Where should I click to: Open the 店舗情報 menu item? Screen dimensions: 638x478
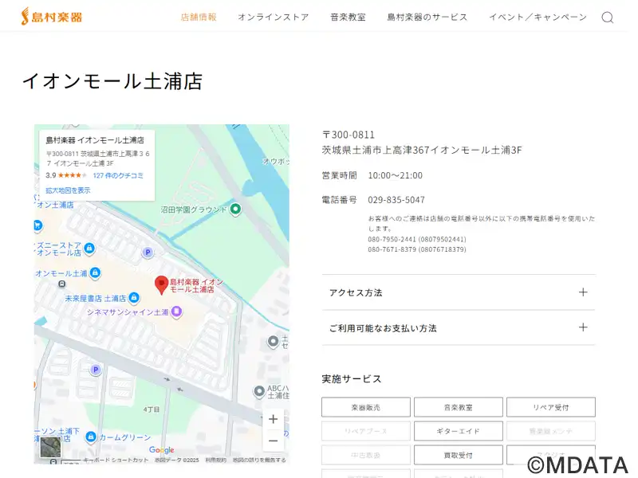(x=199, y=17)
